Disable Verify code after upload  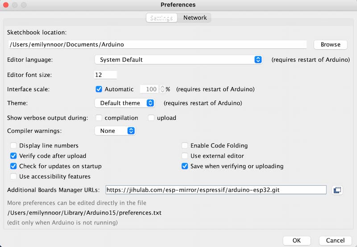pos(13,156)
